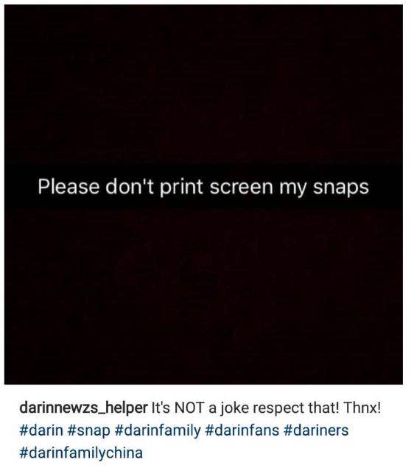Click the word 'print' in snap text
Screen dimensions: 414x468
pos(182,188)
